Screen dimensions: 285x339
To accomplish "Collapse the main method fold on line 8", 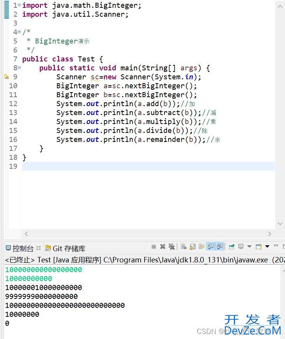I will [x=19, y=68].
